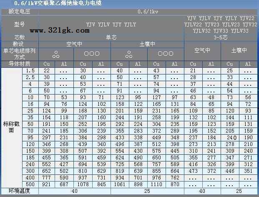Select the value 694 in the 240 row
This screenshot has height=197, width=259.
coord(83,164)
